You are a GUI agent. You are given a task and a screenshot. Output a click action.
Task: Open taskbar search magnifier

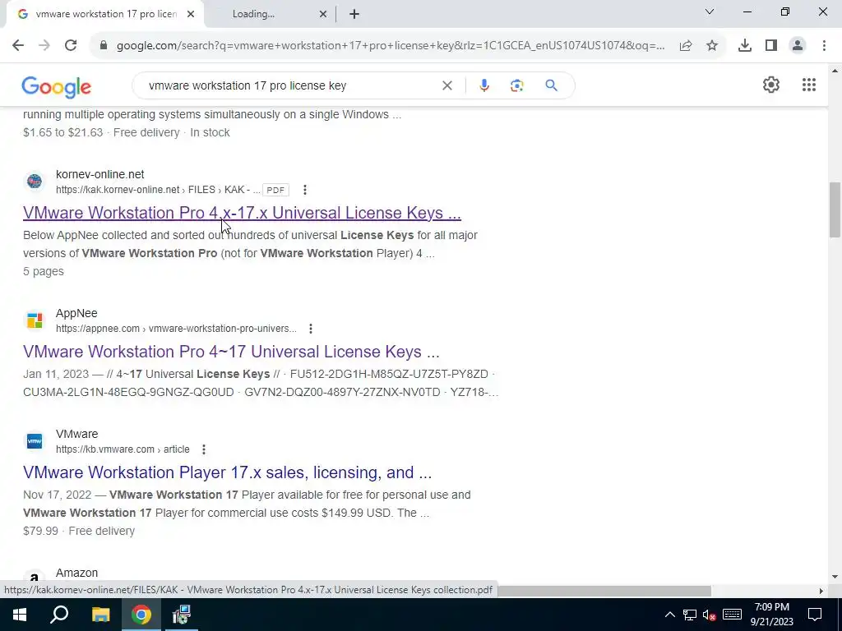tap(59, 615)
